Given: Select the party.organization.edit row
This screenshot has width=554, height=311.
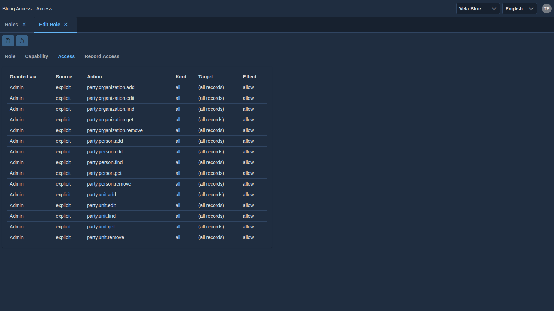Looking at the screenshot, I should [137, 98].
